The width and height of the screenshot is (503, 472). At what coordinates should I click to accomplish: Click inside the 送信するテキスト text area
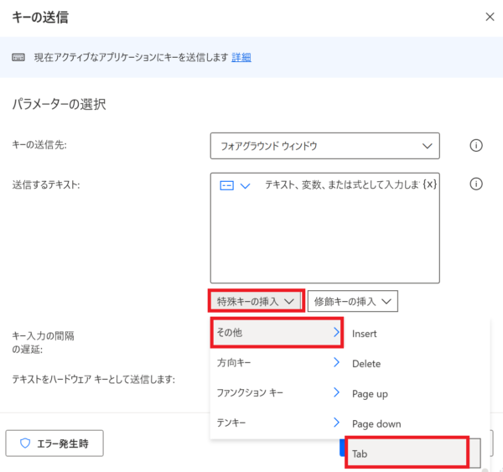pos(325,237)
